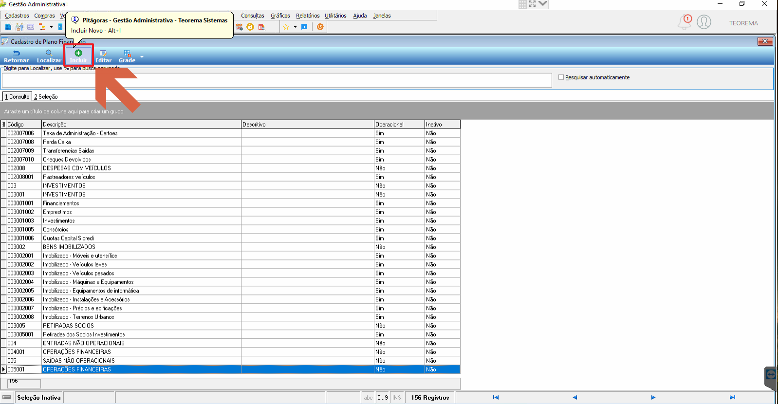Go to the last record navigation button
Viewport: 778px width, 404px height.
point(732,397)
